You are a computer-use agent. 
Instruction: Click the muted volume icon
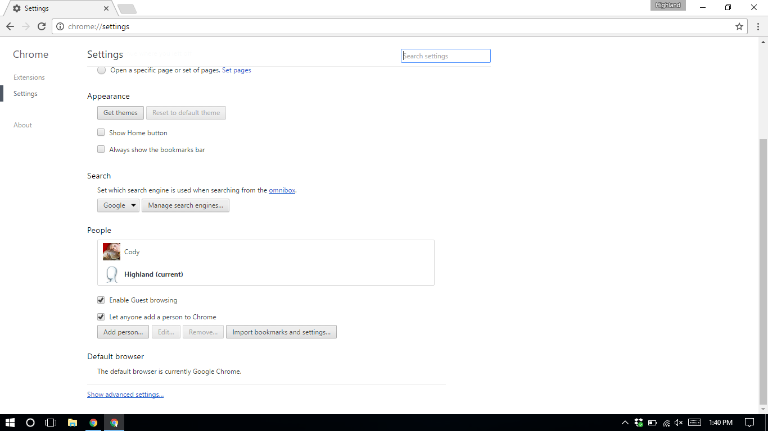point(679,423)
